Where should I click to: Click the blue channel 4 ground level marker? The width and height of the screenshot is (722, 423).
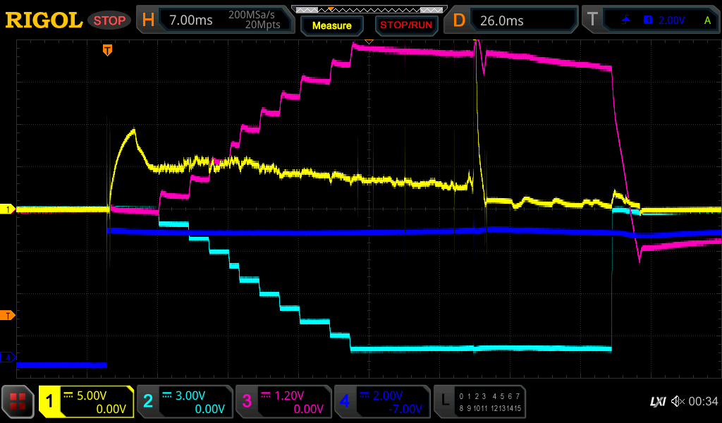coord(8,357)
